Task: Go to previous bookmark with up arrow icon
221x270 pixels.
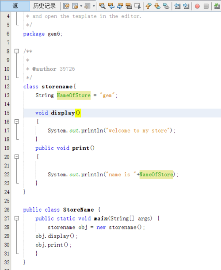Action: [x=149, y=6]
